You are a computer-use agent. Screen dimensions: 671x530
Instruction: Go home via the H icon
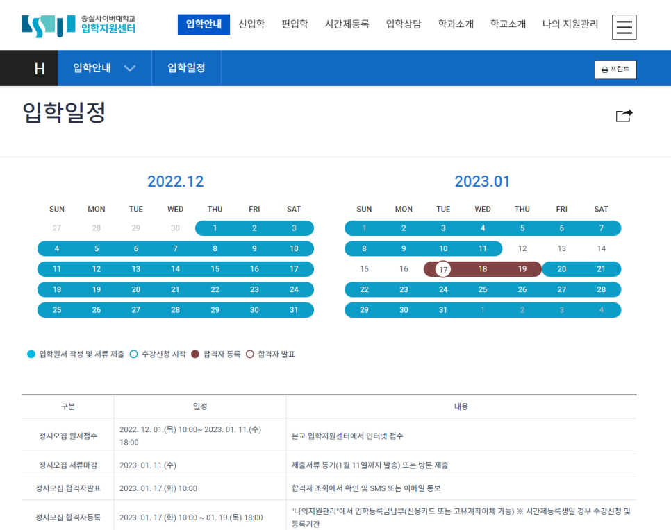[x=40, y=69]
